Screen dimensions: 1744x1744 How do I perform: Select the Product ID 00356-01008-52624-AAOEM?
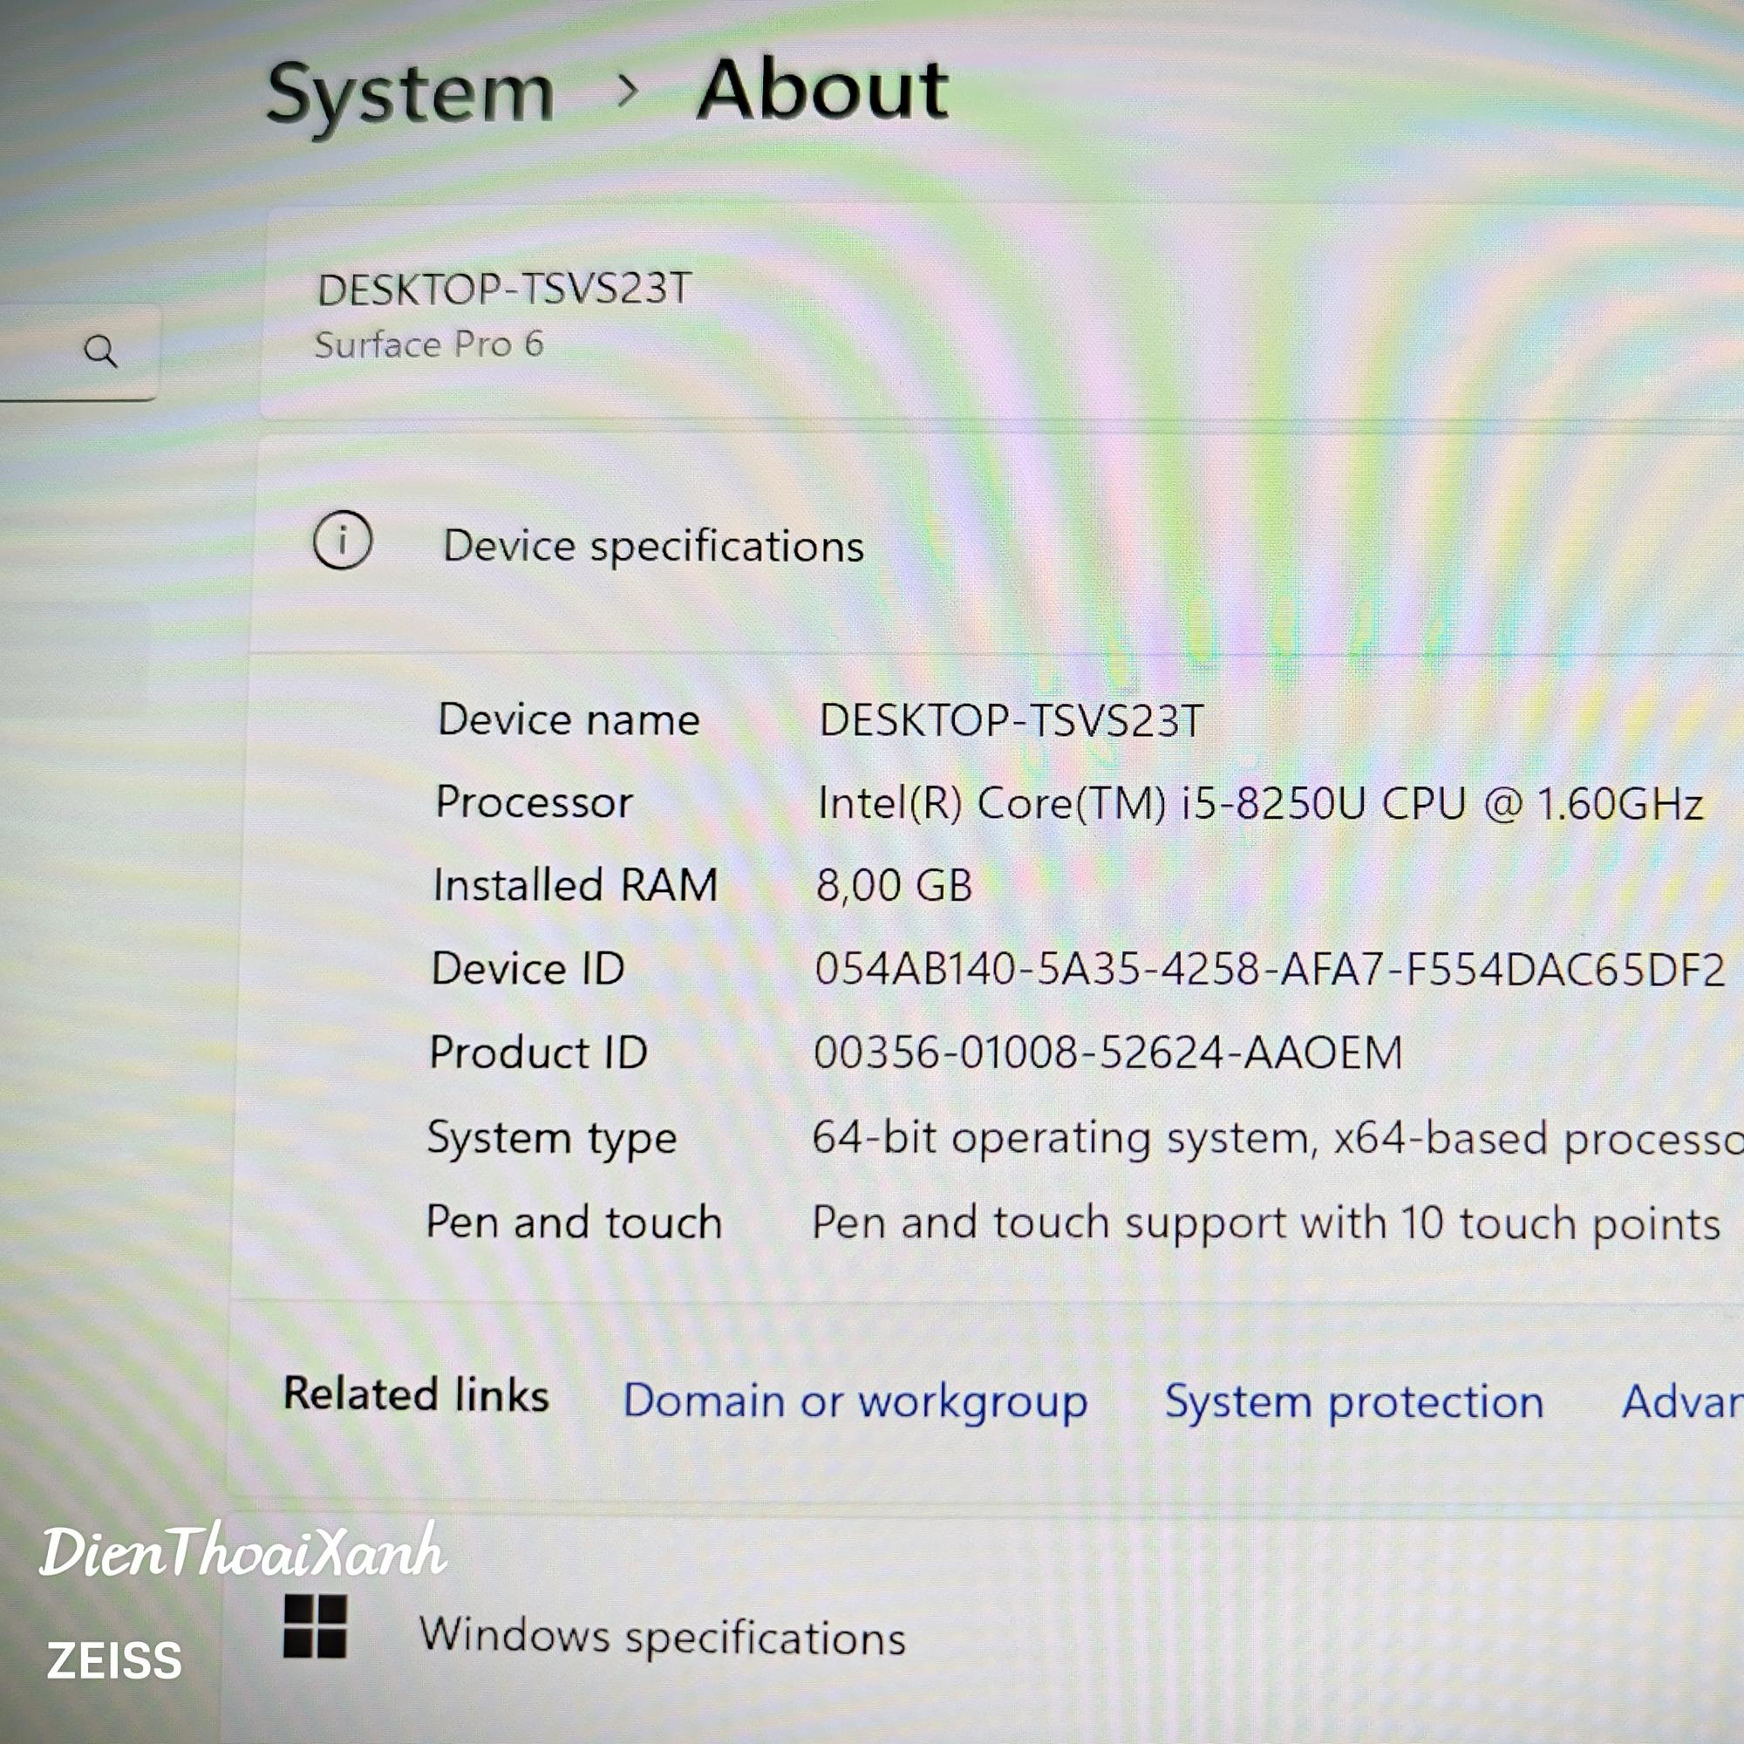point(1107,1053)
